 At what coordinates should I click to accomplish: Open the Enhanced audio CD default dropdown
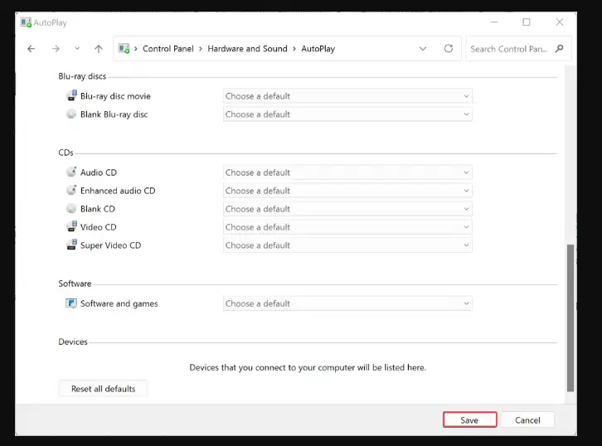[347, 191]
